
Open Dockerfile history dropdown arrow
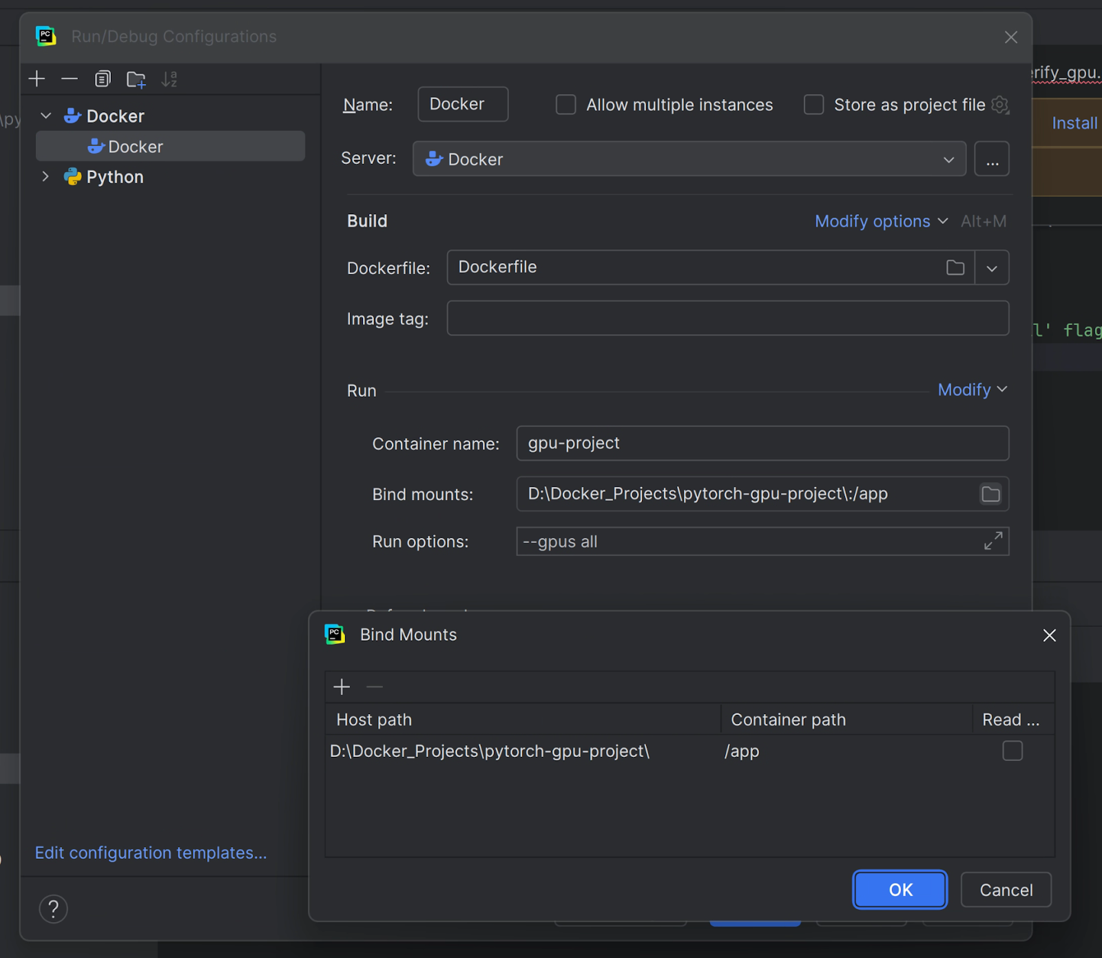pos(992,268)
